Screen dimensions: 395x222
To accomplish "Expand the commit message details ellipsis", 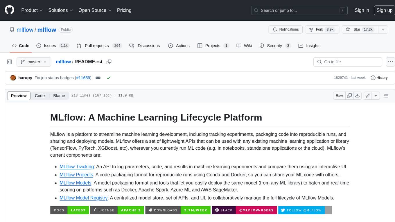I will 98,78.
